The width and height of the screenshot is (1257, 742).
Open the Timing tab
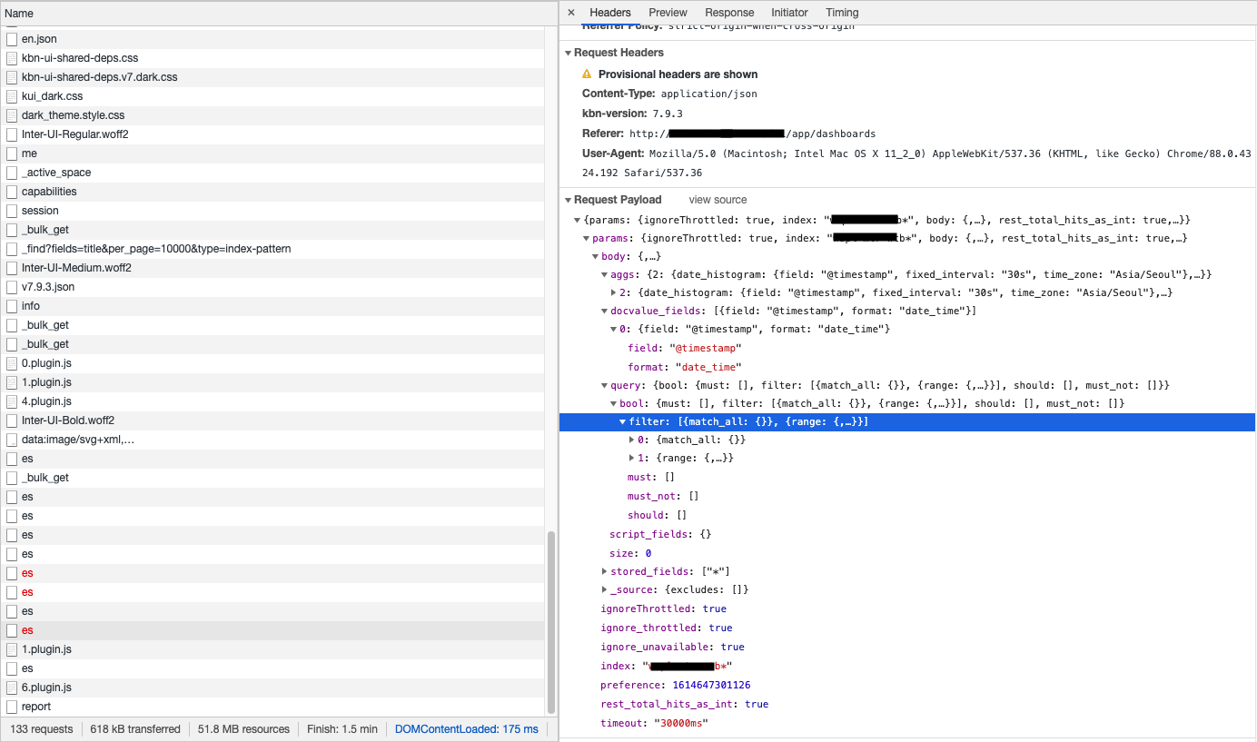coord(842,13)
